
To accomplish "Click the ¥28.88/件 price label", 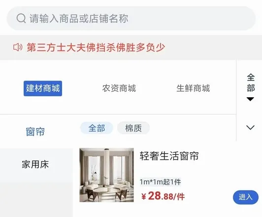I will tap(163, 196).
